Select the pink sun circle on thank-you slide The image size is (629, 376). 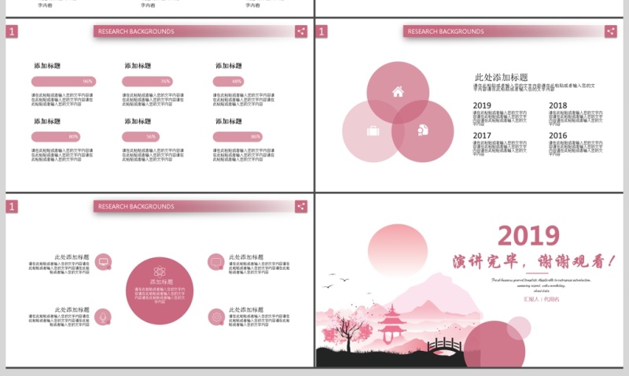point(398,250)
